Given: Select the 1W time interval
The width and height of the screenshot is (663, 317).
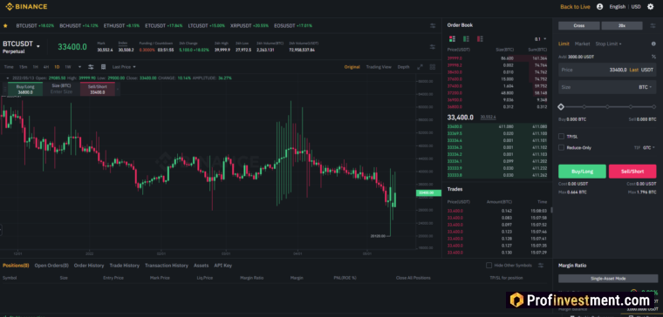Looking at the screenshot, I should (68, 67).
